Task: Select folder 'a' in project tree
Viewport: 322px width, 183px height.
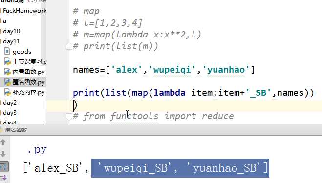Action: 4,21
